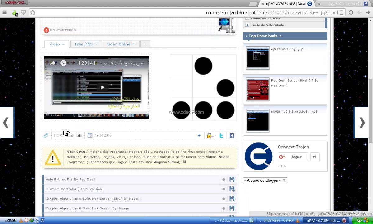Go to previous post with left chevron
373x224 pixels.
coord(6,123)
